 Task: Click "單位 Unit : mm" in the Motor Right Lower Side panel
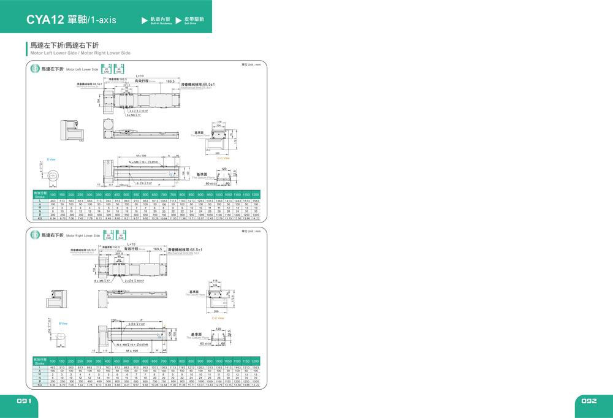pyautogui.click(x=251, y=231)
